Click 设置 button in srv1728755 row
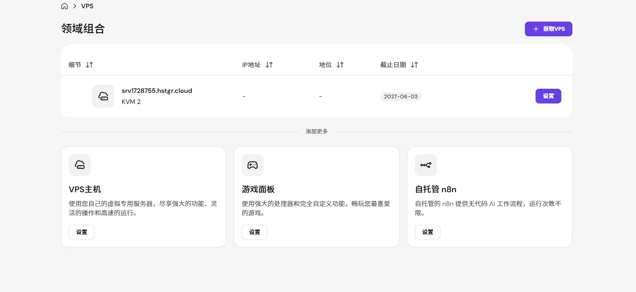Screen dimensions: 636x292 point(548,96)
